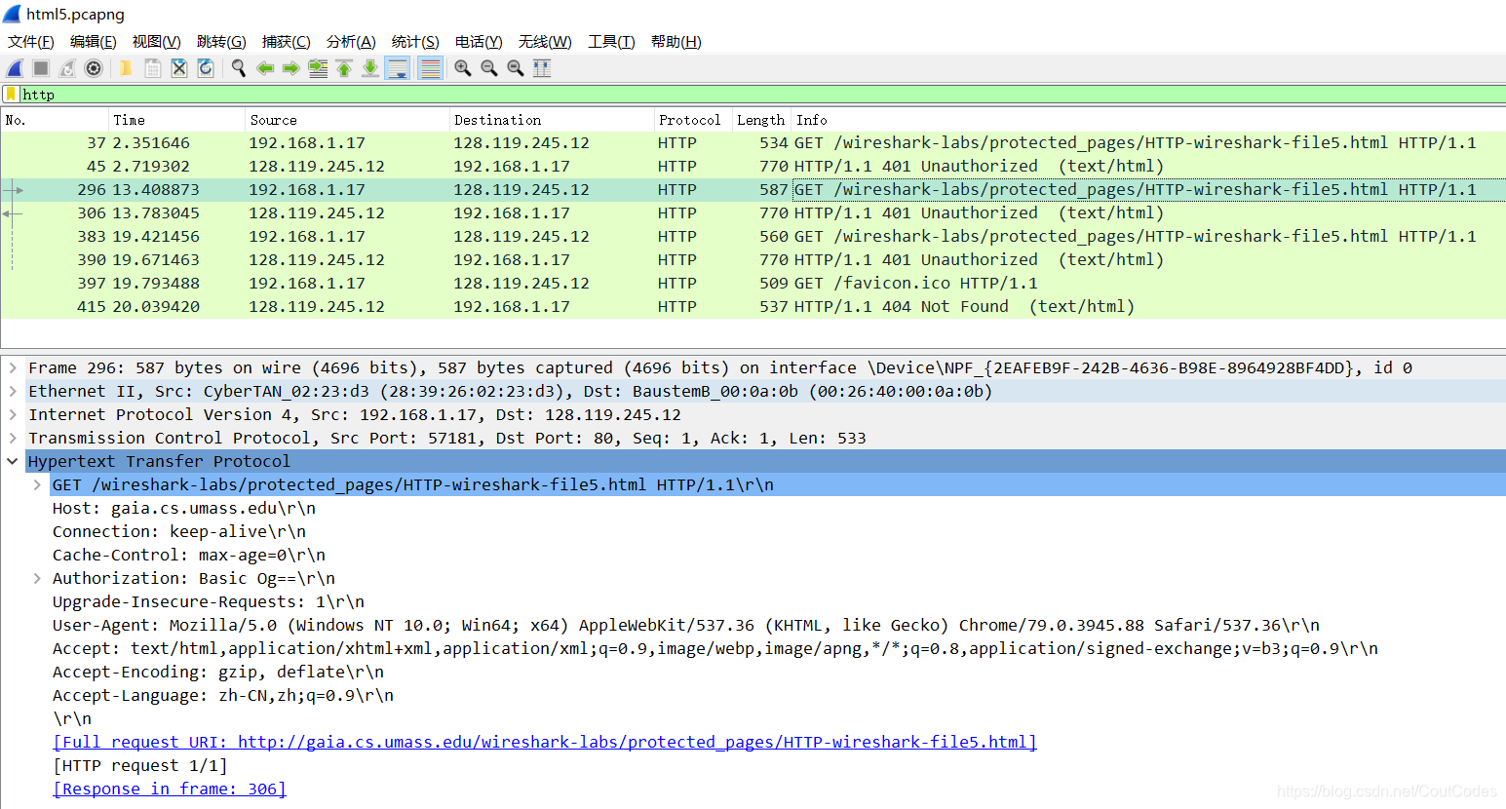Click the save capture file icon
Image resolution: width=1506 pixels, height=809 pixels.
pos(153,68)
